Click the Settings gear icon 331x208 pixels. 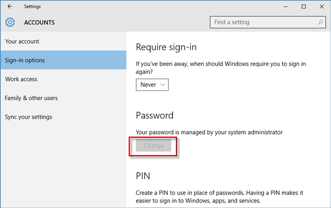point(10,22)
